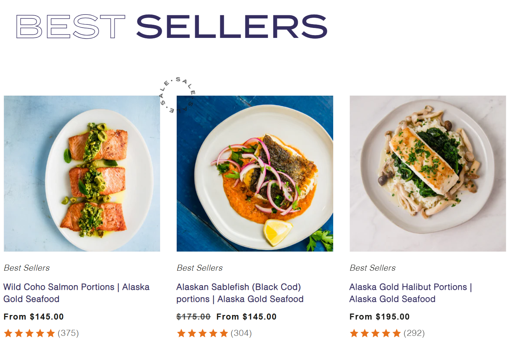The image size is (523, 355).
Task: Click the (304) review count
Action: click(x=241, y=333)
